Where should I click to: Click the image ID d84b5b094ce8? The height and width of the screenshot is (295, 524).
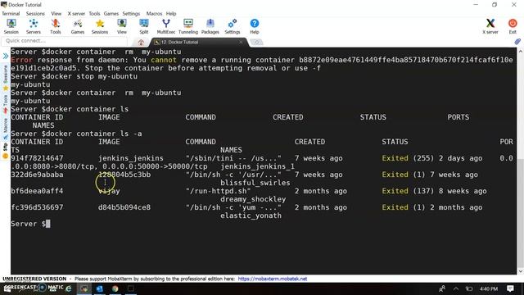124,207
